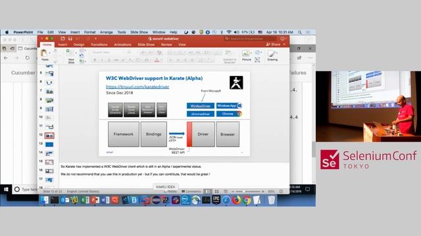421x236 pixels.
Task: Open the Trash in the Dock
Action: 272,200
